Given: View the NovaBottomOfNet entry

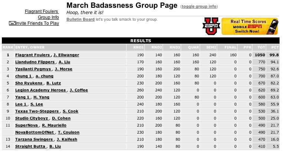Looking at the screenshot, I should 35,132.
